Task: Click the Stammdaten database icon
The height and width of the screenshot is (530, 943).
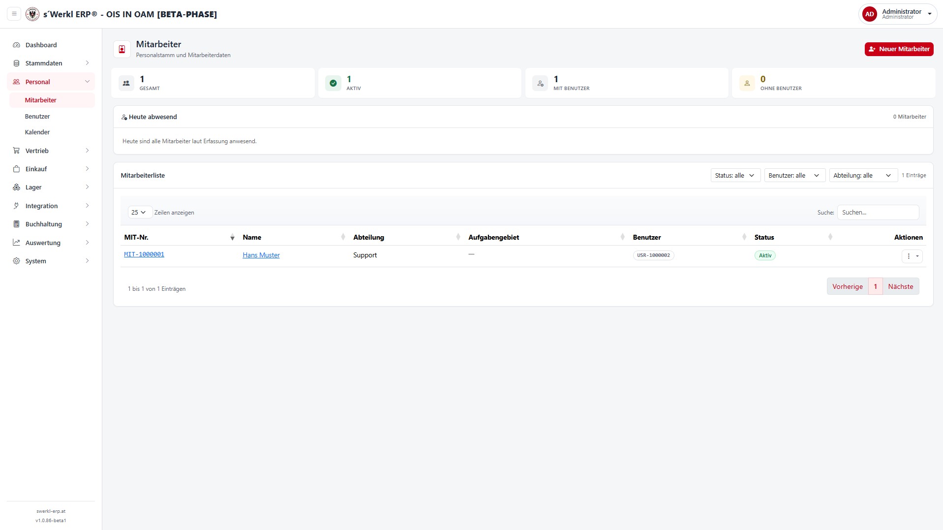Action: pyautogui.click(x=16, y=63)
